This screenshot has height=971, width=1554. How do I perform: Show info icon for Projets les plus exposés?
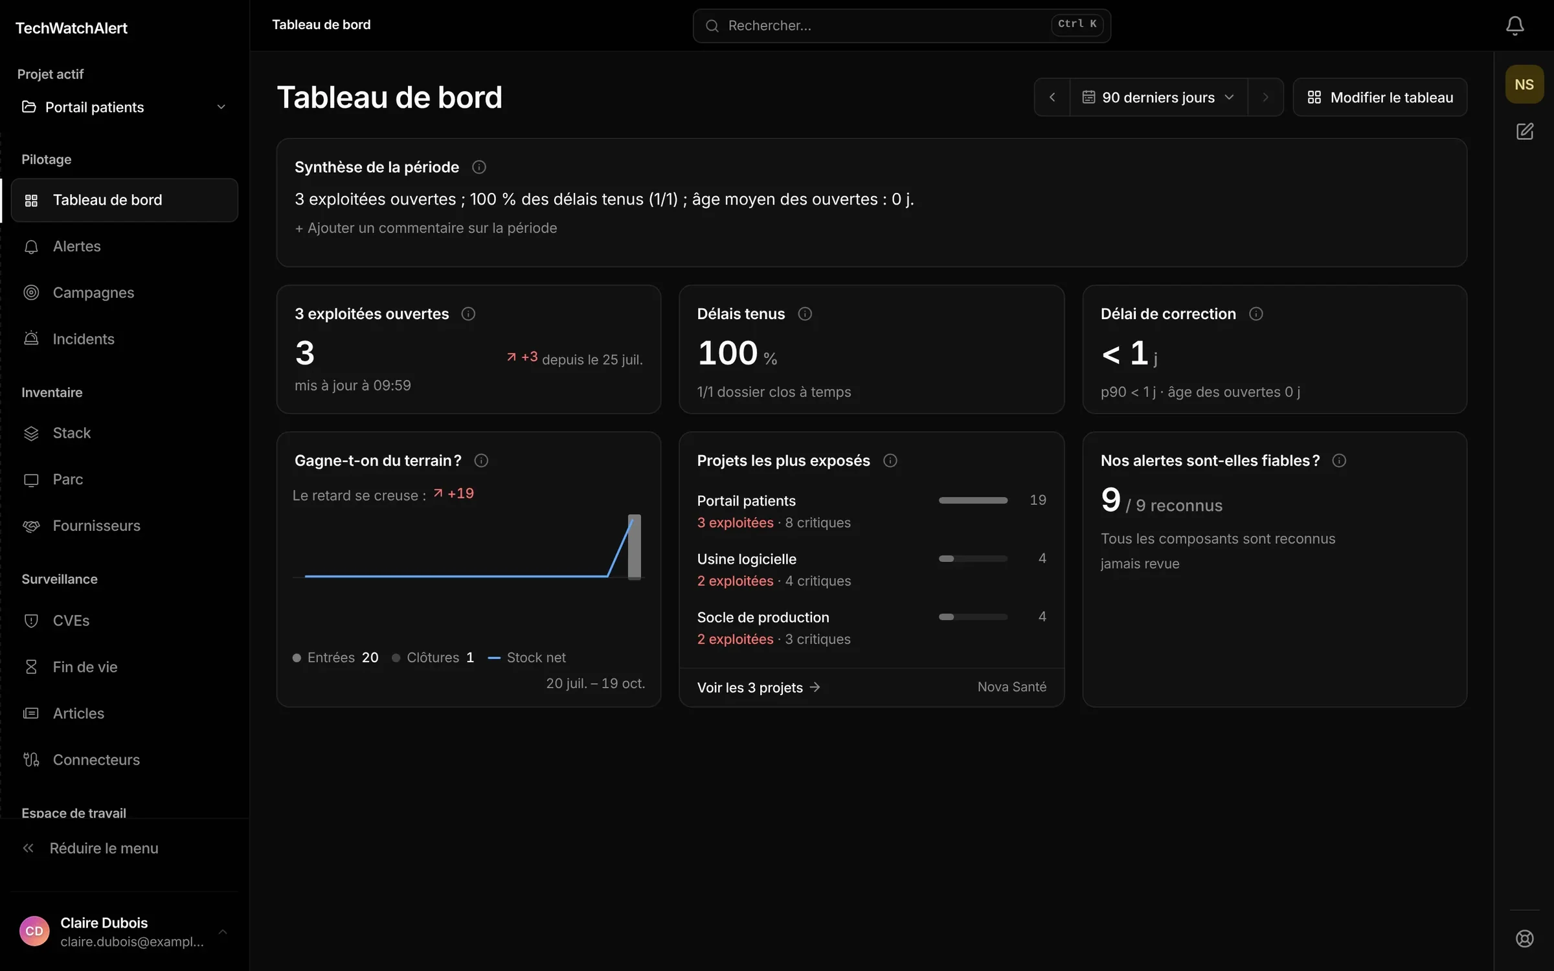tap(890, 460)
